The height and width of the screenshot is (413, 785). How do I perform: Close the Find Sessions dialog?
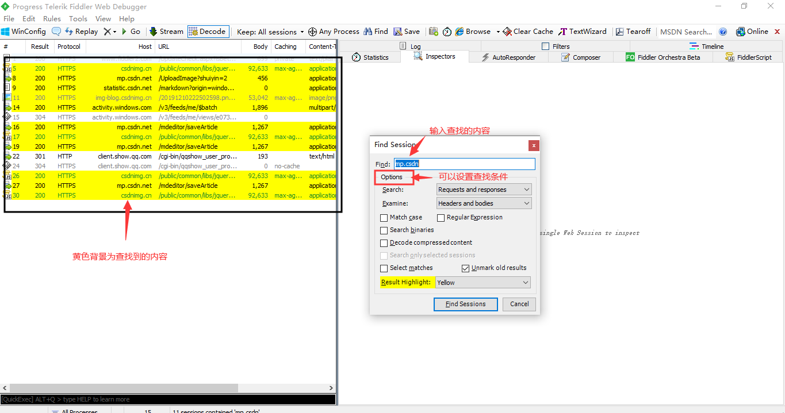coord(534,145)
